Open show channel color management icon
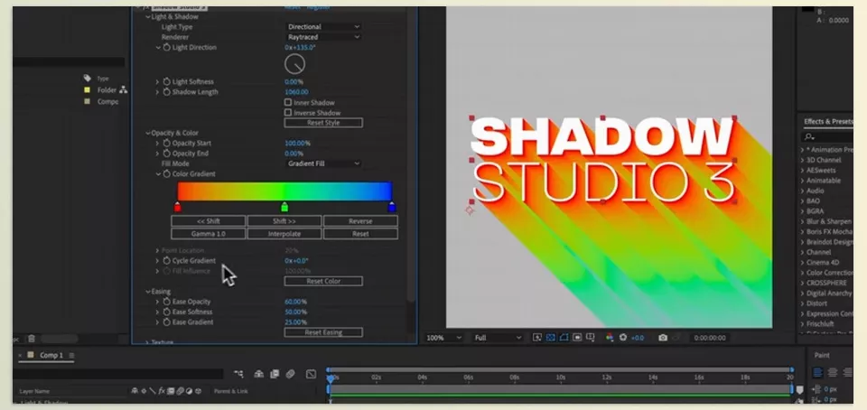The width and height of the screenshot is (867, 410). pos(610,337)
